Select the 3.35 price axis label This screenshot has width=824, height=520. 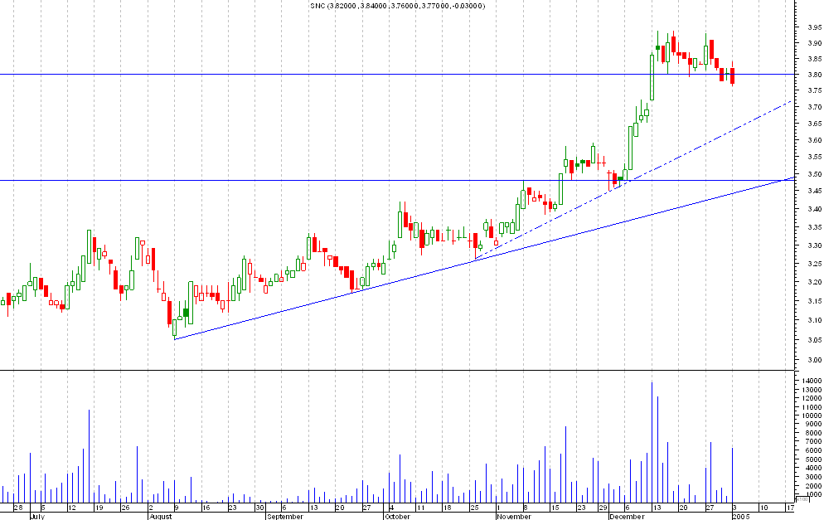815,228
